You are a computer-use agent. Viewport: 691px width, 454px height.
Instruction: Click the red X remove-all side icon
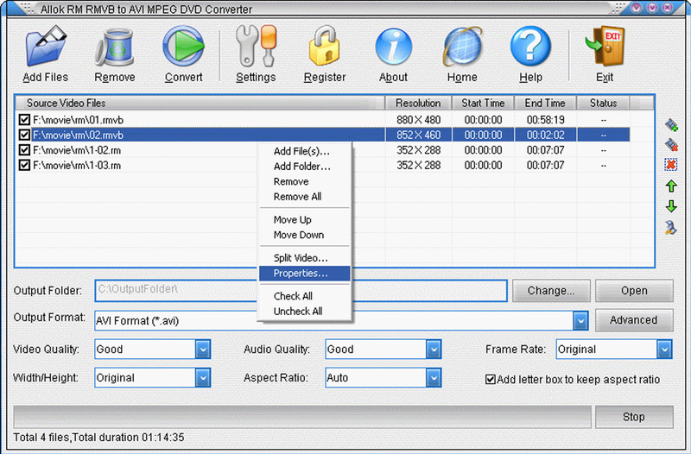671,165
